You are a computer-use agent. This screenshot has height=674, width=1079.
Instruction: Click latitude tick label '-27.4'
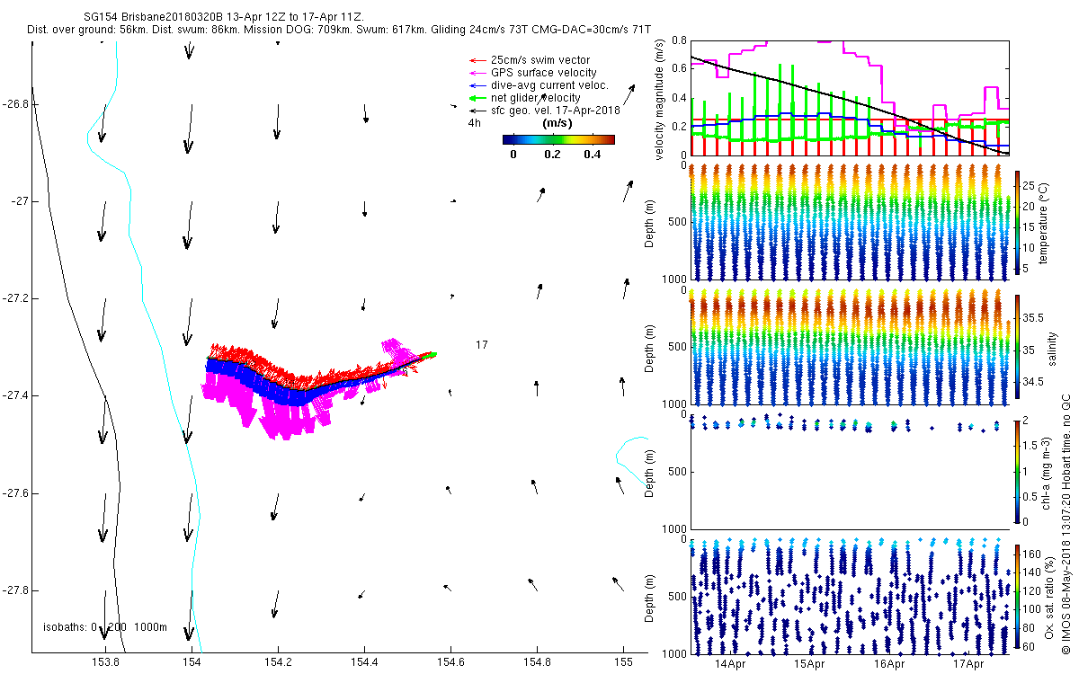16,395
